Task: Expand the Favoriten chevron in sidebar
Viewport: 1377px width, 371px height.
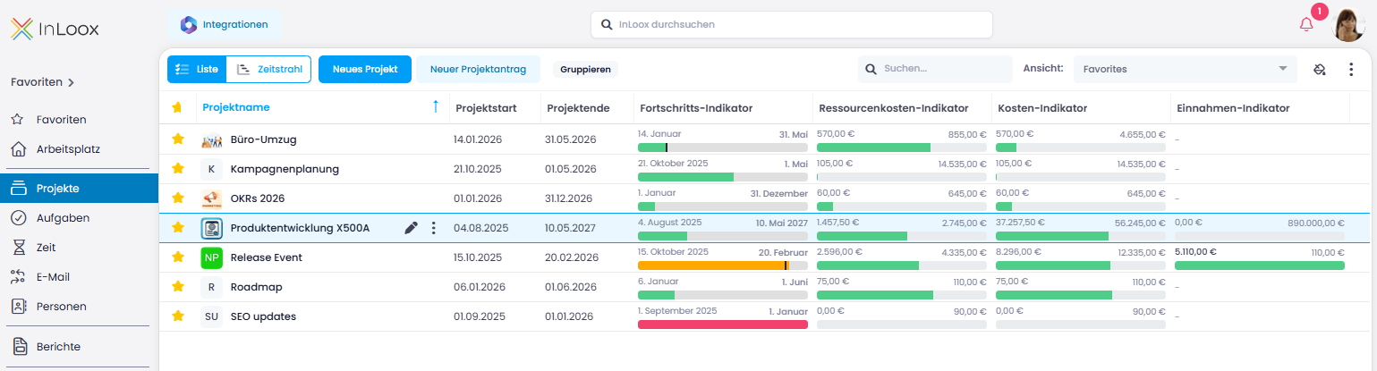Action: click(71, 82)
